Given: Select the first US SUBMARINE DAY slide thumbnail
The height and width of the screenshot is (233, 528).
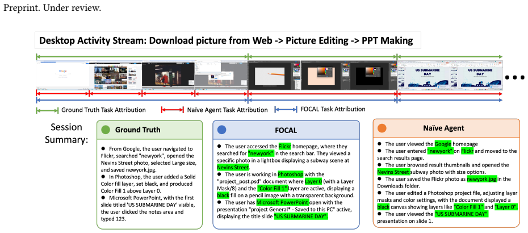Looking at the screenshot, I should click(424, 75).
